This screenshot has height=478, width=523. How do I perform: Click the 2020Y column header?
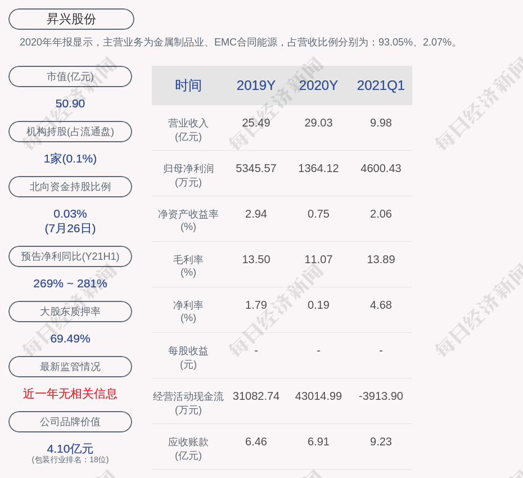click(318, 85)
